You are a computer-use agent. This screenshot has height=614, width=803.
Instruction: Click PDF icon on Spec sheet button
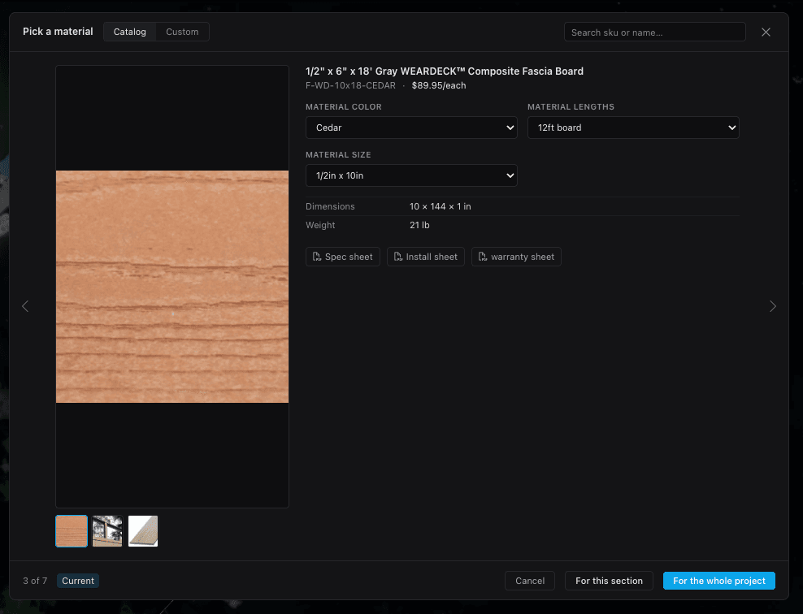(x=316, y=257)
